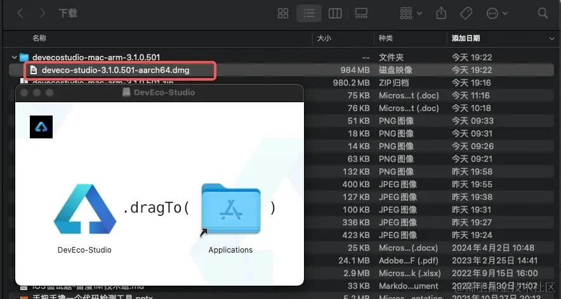Select the devecostudio-mac-arm-3.1.0.501 folder icon
This screenshot has height=299, width=561.
tap(24, 57)
